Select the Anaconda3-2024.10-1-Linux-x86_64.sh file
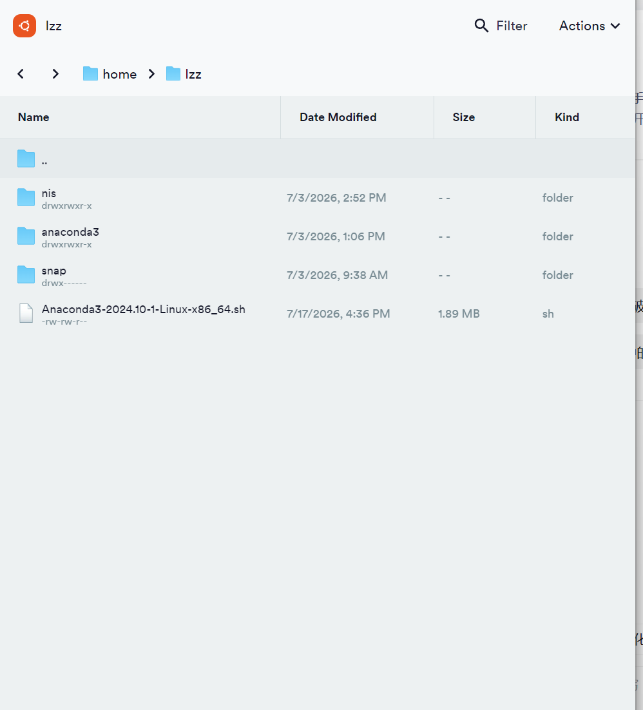Viewport: 643px width, 710px height. coord(318,314)
